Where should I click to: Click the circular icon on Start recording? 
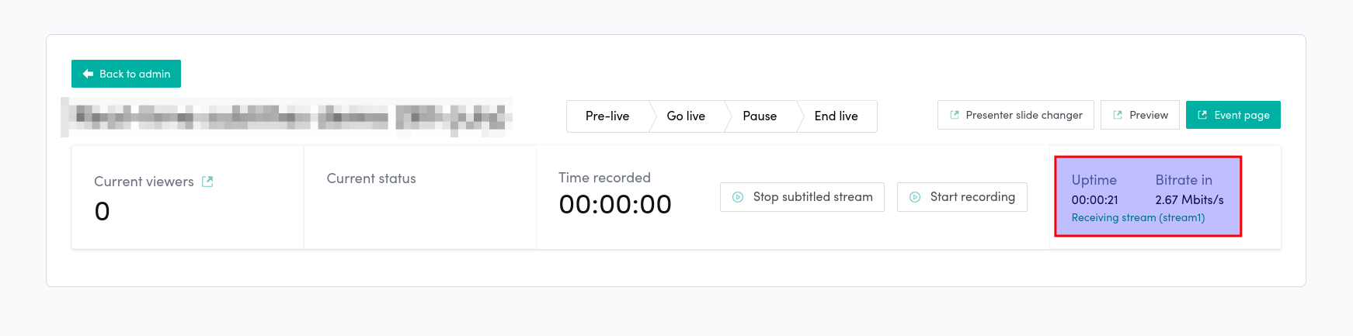coord(915,197)
